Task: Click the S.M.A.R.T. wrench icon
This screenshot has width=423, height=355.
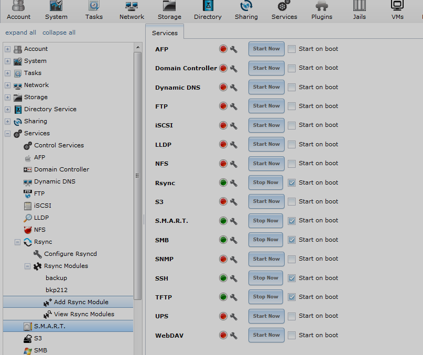Action: tap(234, 221)
